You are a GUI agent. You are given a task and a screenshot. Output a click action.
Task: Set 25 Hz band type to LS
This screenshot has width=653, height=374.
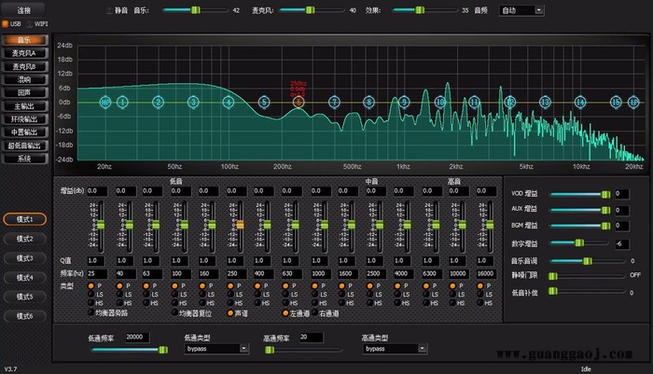[90, 294]
